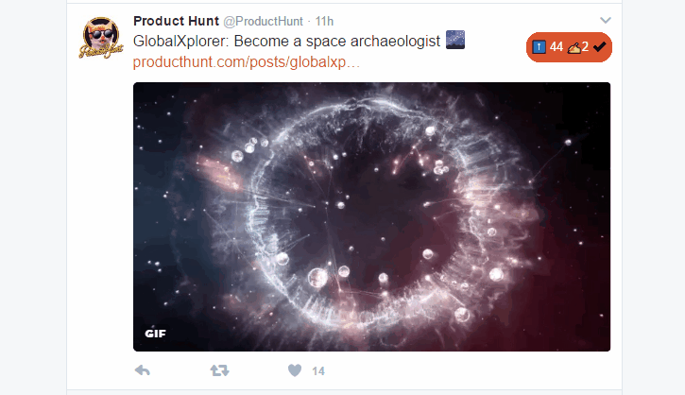Click the orange Product Hunt stats pill's right edge
The width and height of the screenshot is (685, 395).
click(x=608, y=47)
